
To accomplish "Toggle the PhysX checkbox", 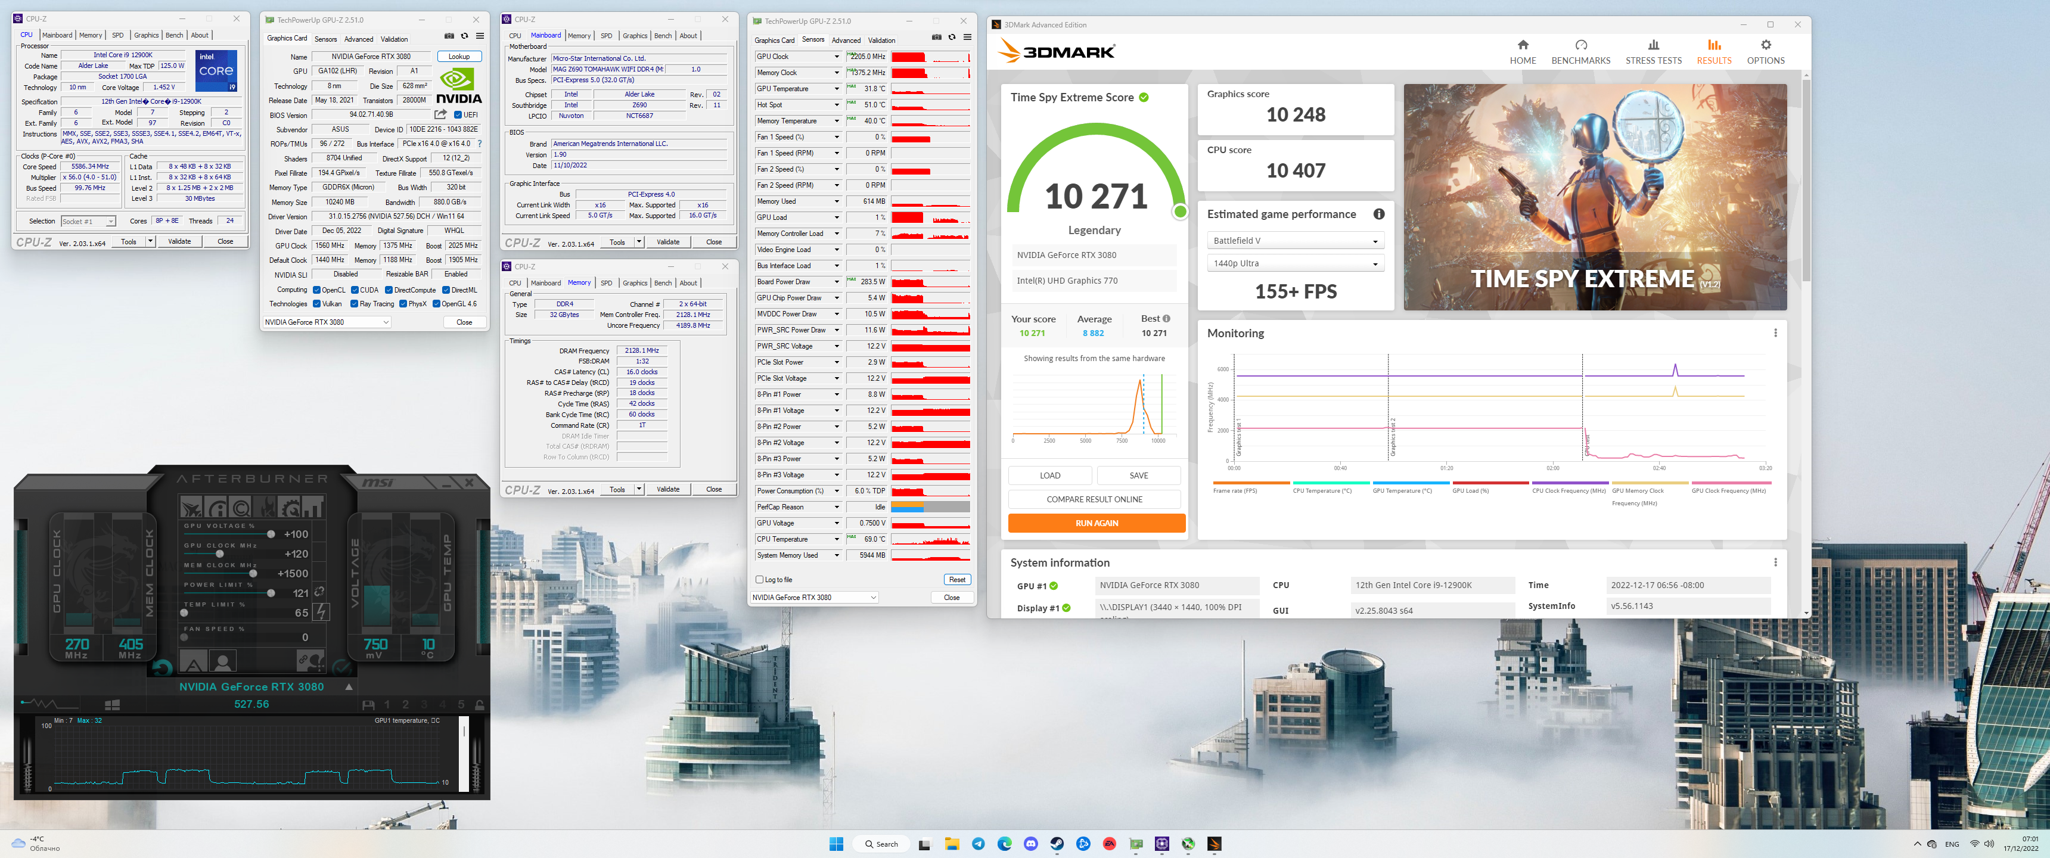I will [403, 303].
